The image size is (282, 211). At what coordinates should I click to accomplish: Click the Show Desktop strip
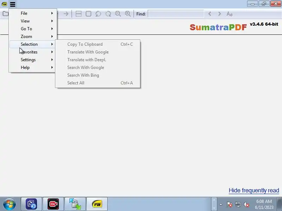(280, 204)
